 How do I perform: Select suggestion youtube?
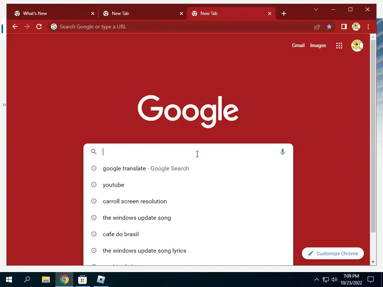[x=188, y=185]
